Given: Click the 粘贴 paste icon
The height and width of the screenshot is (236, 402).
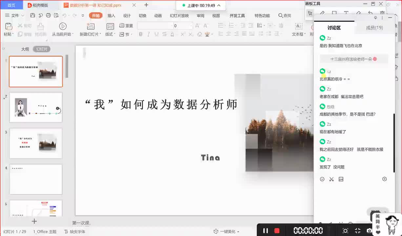Looking at the screenshot, I should [x=9, y=27].
